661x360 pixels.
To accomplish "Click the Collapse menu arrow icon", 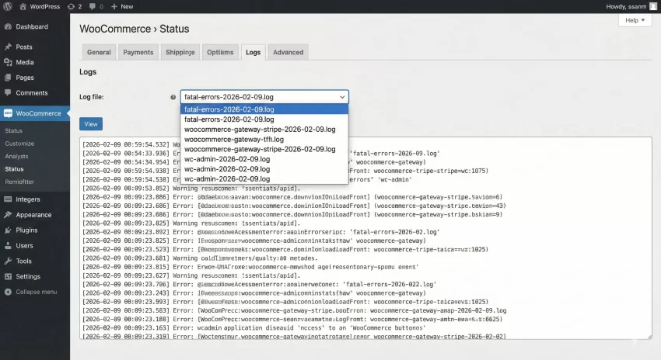I will (x=8, y=292).
